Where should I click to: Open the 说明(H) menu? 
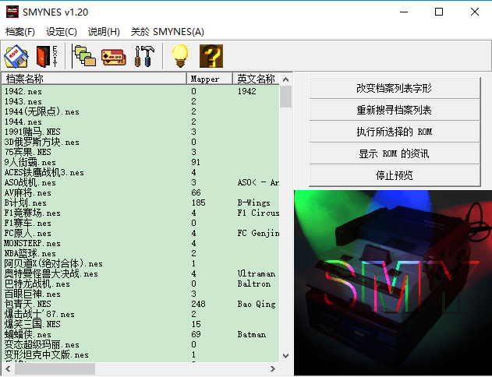tap(104, 32)
